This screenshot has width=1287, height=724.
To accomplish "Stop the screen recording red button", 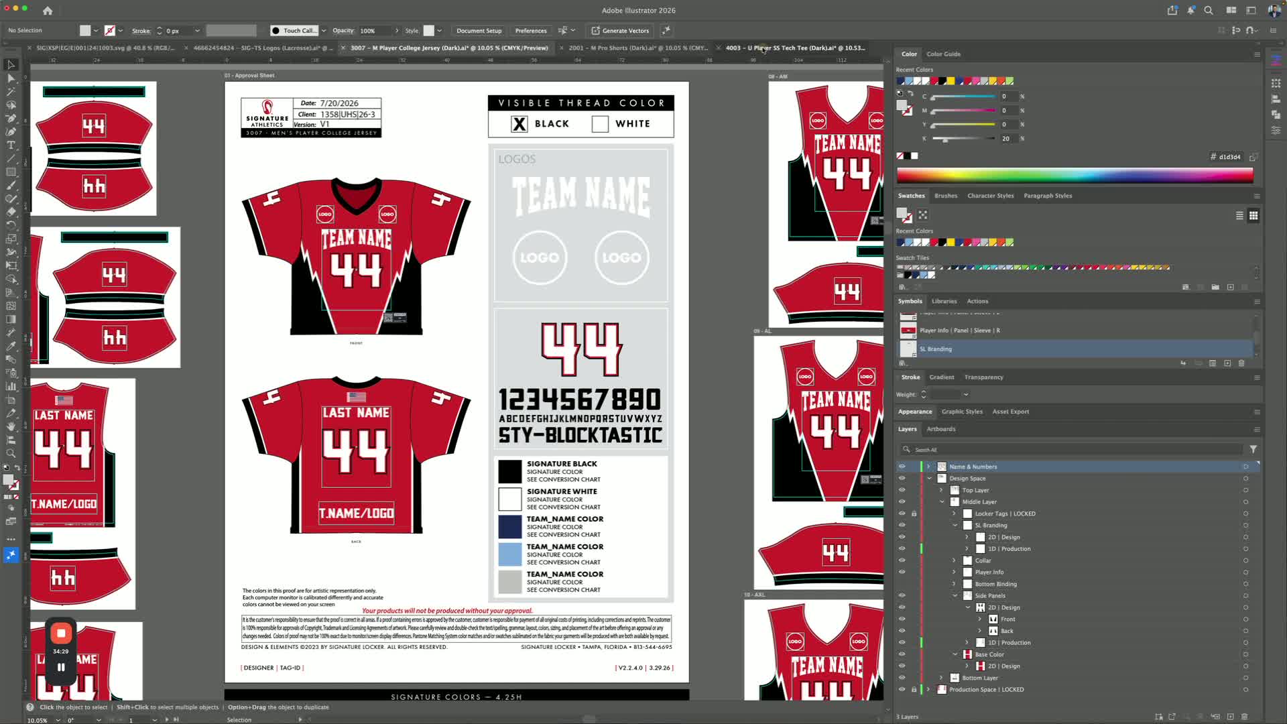I will pyautogui.click(x=61, y=633).
